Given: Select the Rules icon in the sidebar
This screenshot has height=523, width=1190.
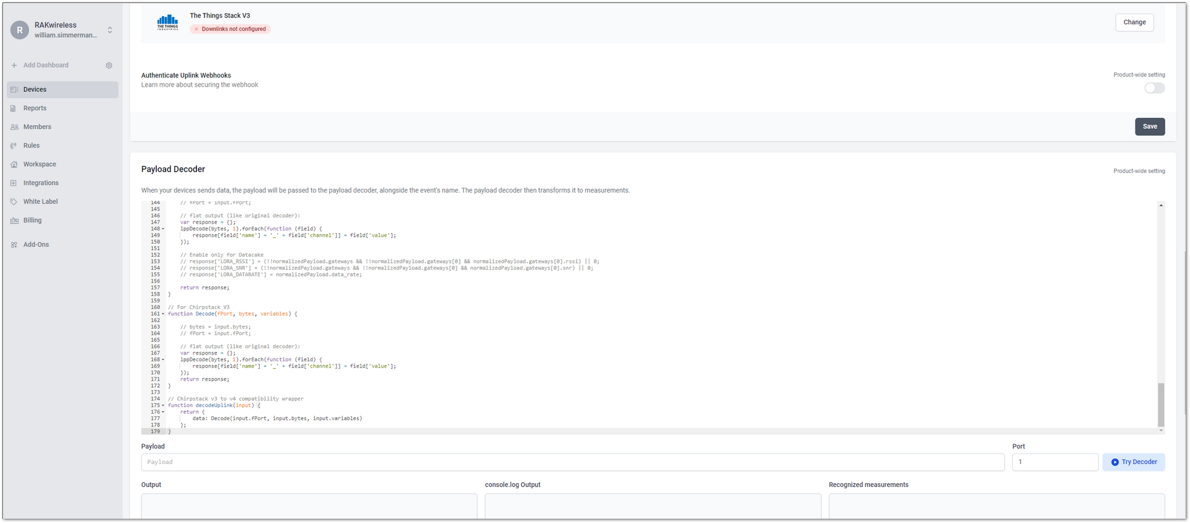Looking at the screenshot, I should pos(14,146).
